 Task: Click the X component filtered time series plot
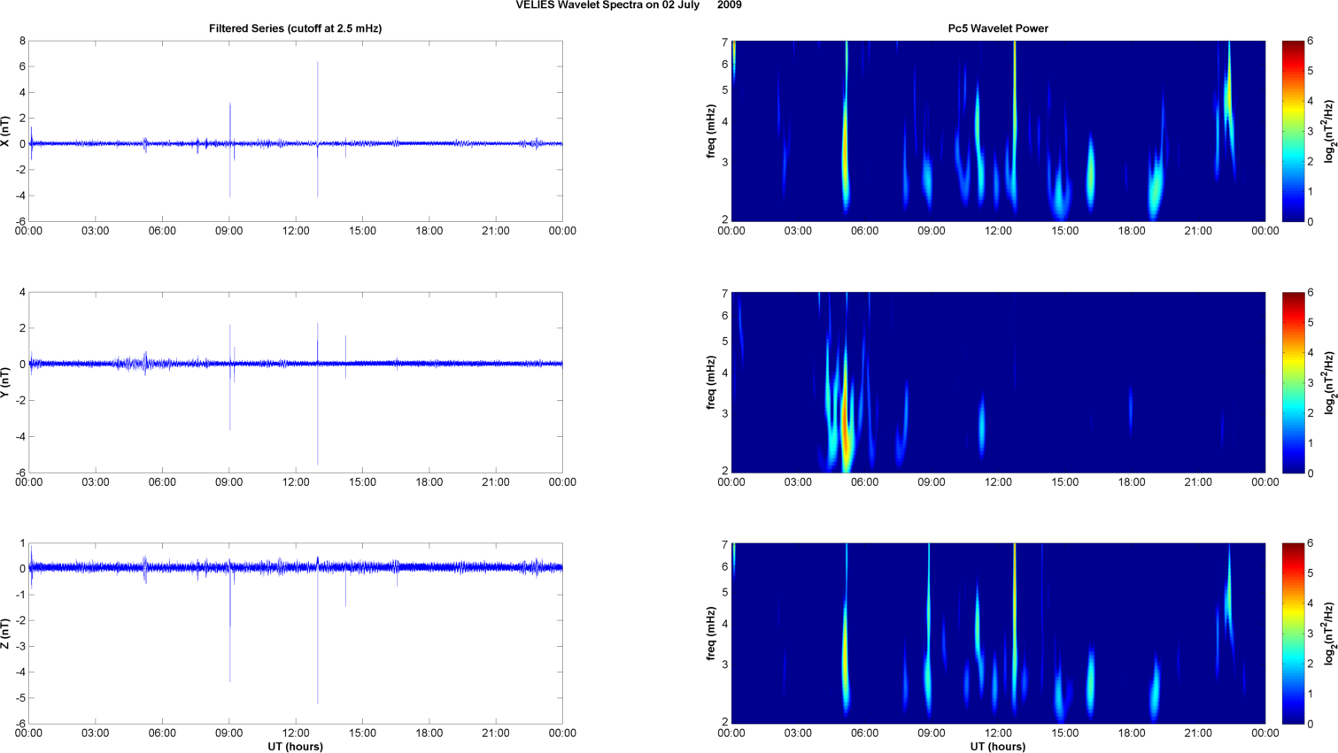pyautogui.click(x=296, y=131)
